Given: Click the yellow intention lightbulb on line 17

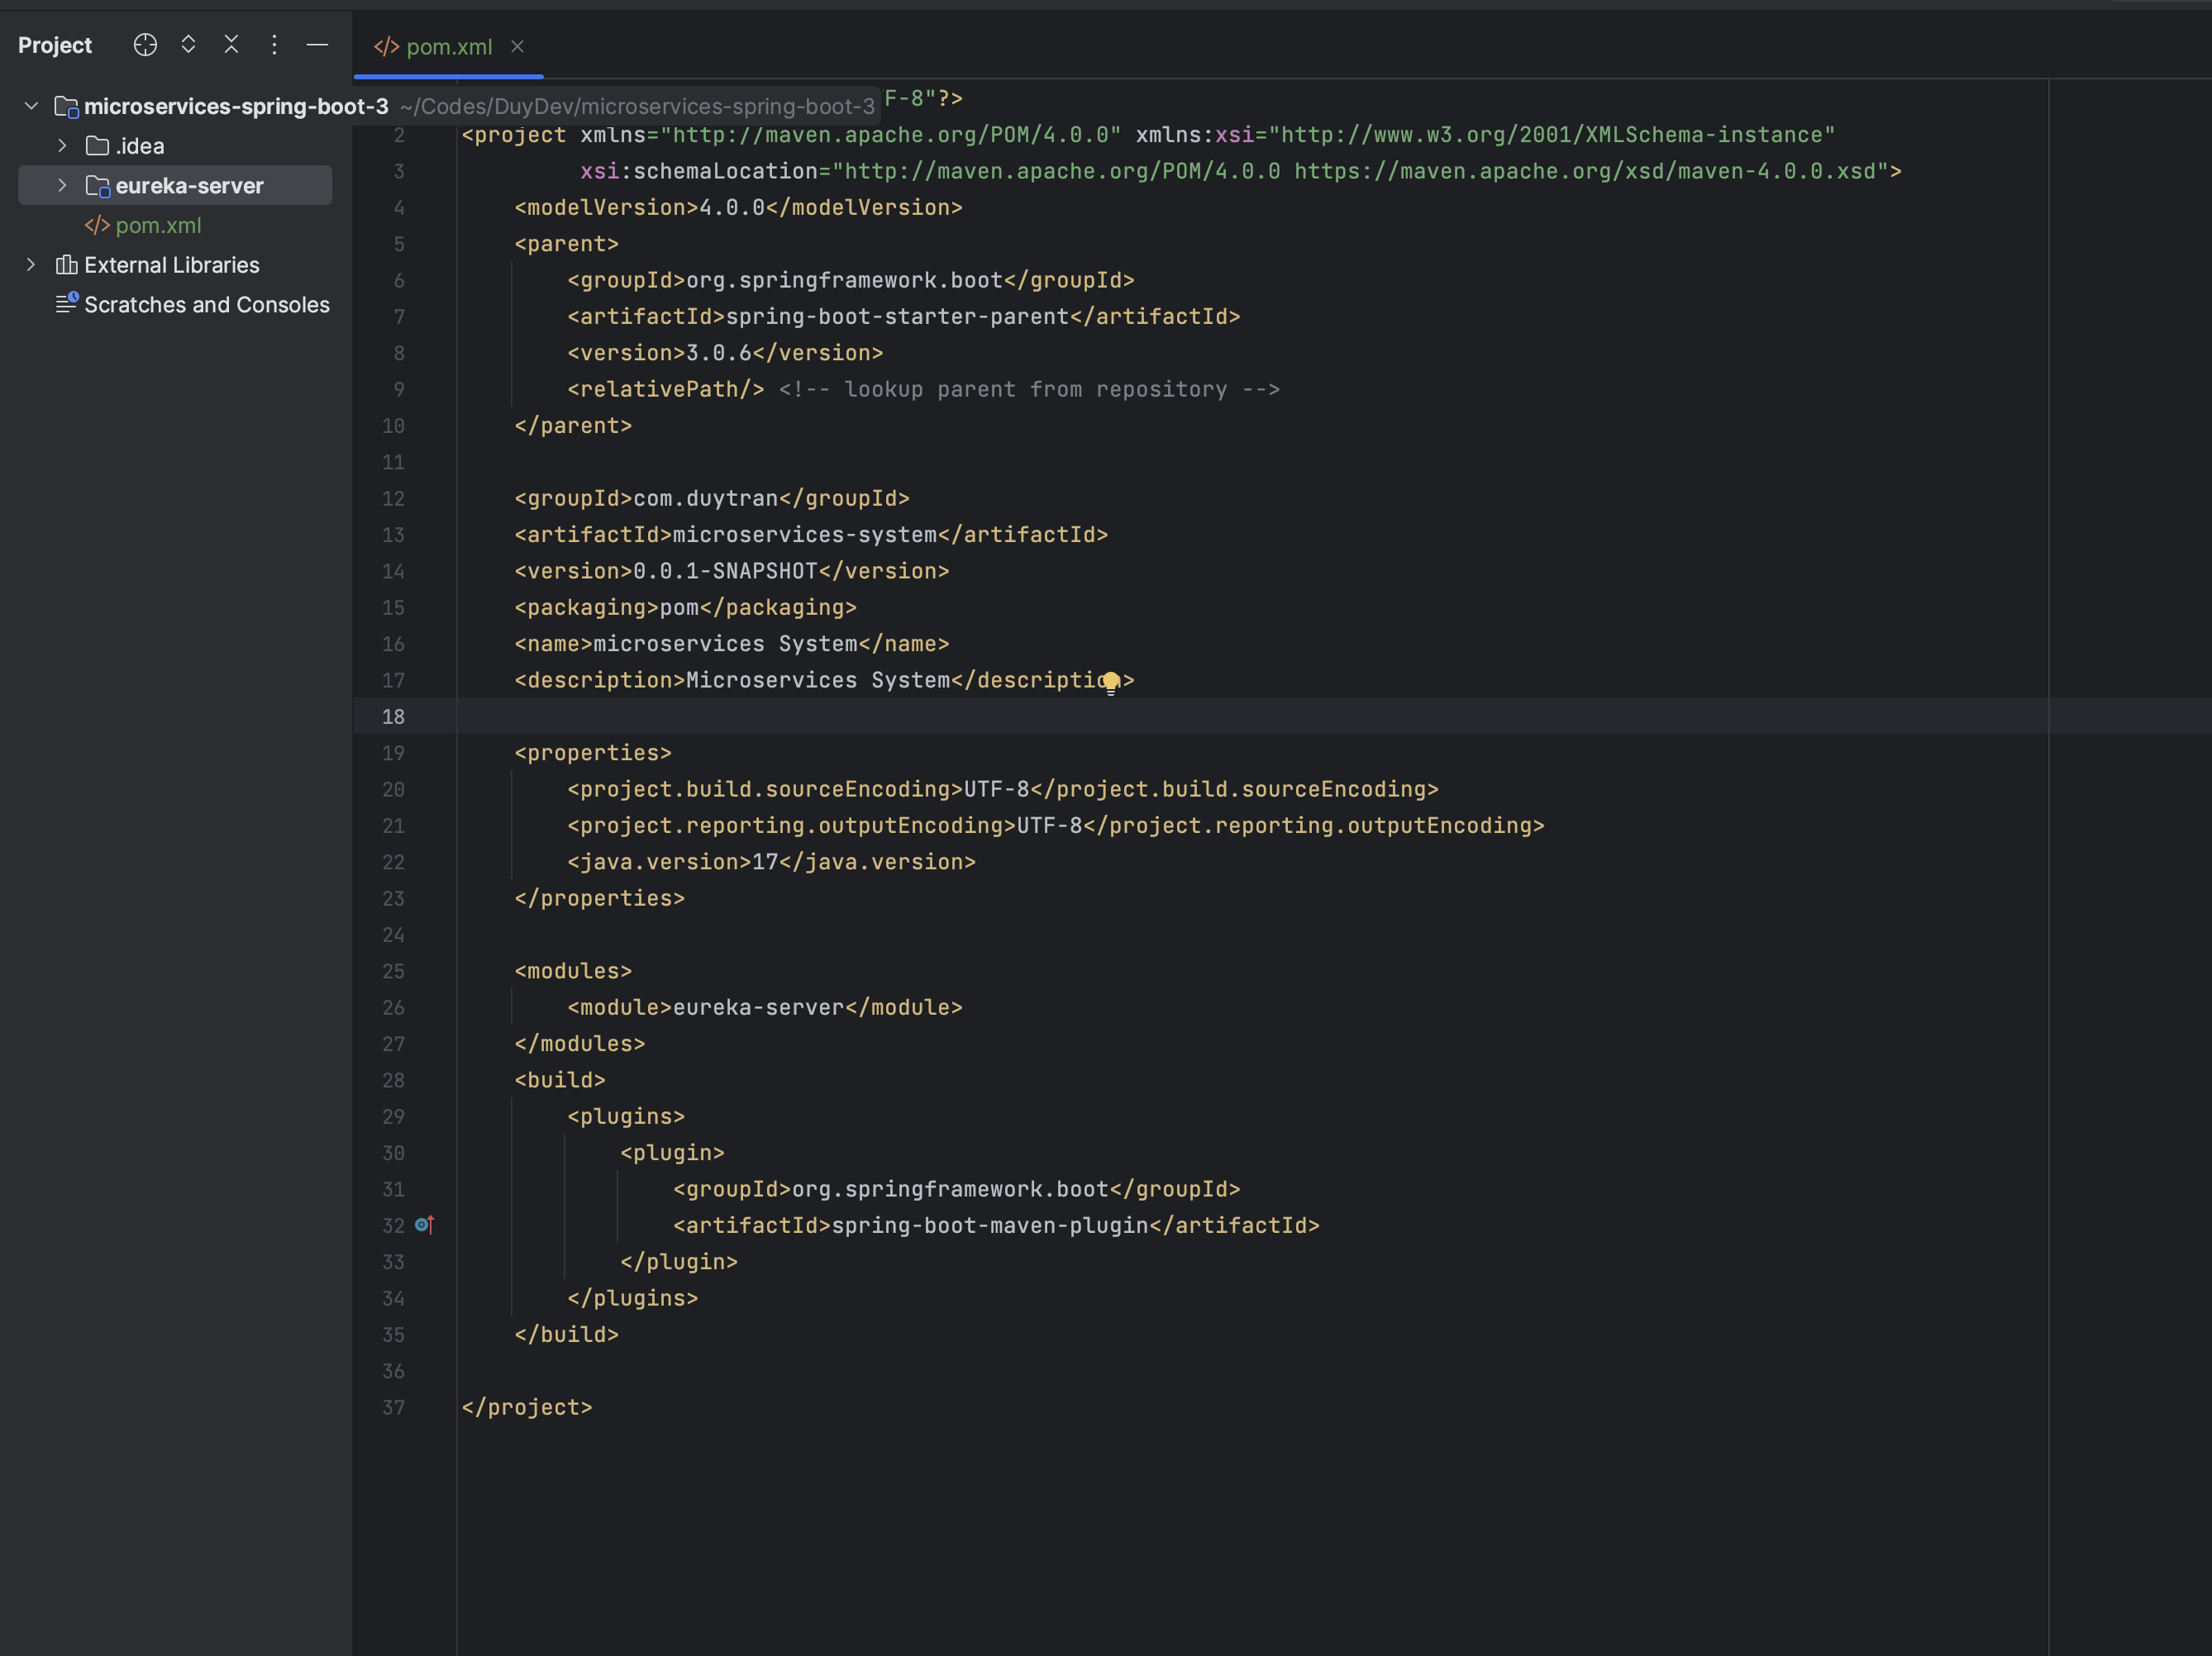Looking at the screenshot, I should 1111,681.
